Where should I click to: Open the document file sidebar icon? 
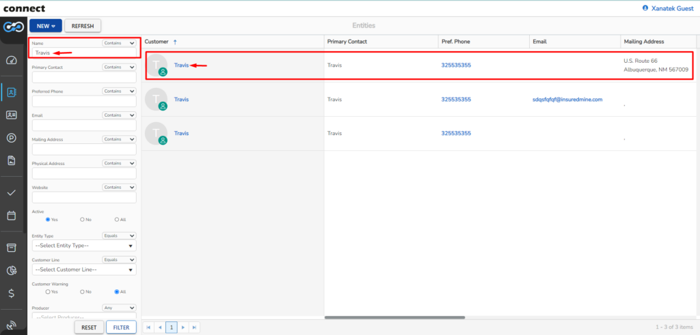click(12, 161)
